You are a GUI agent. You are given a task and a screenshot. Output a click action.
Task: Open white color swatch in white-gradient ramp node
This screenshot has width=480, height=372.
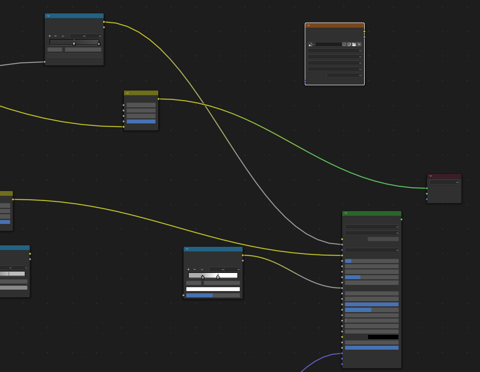213,289
